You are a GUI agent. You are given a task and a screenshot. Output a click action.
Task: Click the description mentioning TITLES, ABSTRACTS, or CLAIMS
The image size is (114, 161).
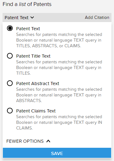coord(59,40)
